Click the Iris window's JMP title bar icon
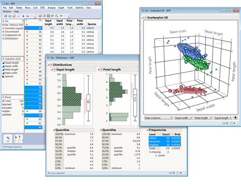 (3, 4)
